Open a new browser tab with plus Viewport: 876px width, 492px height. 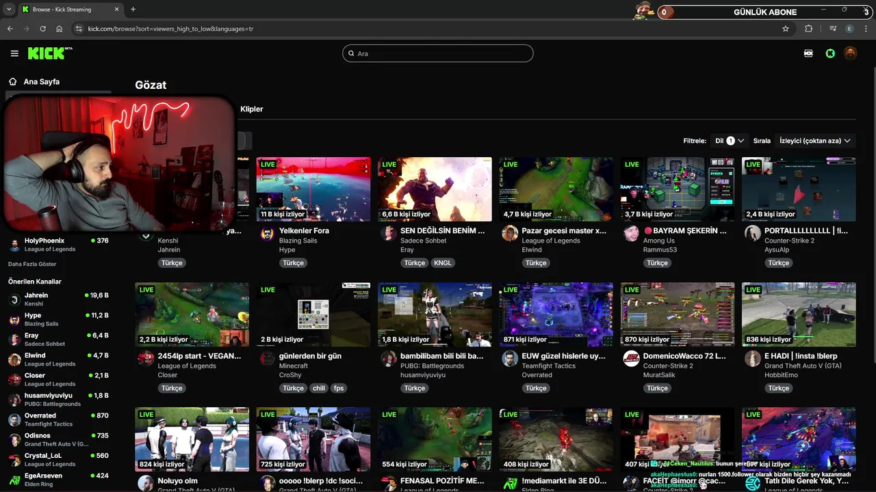[x=133, y=10]
